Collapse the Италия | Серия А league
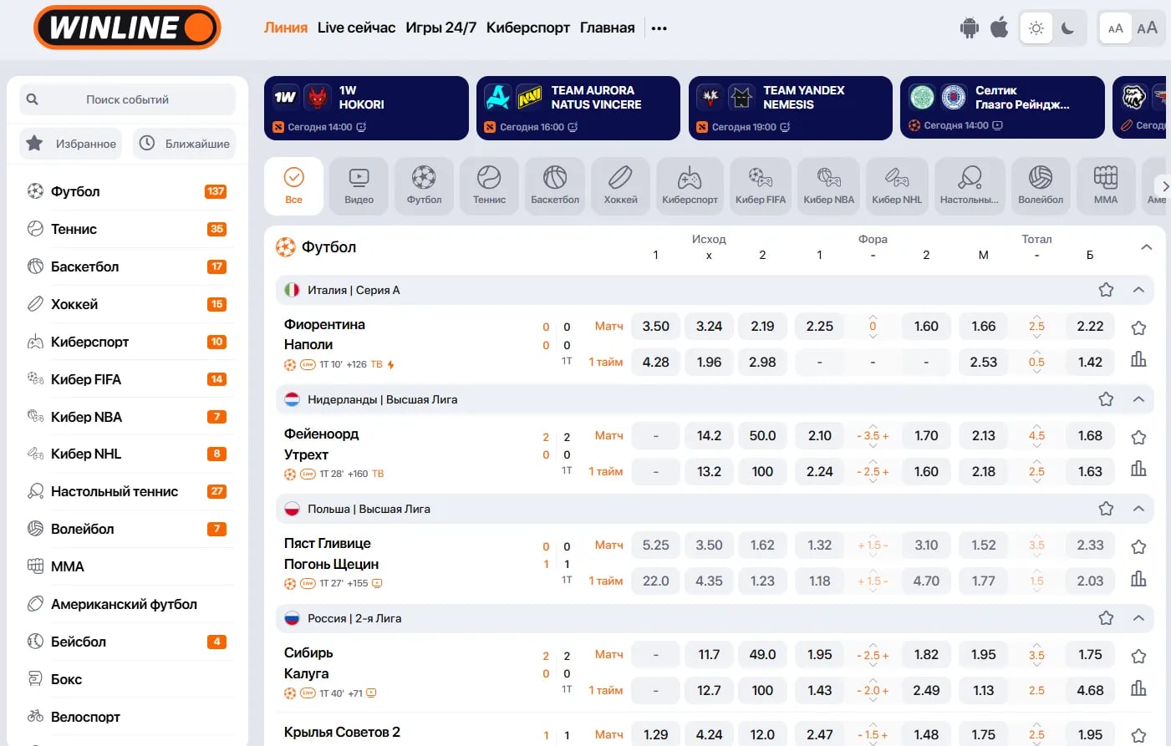1171x746 pixels. tap(1138, 290)
